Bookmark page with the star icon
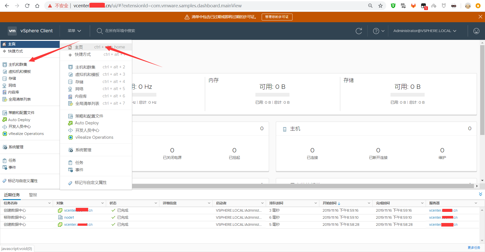 (x=380, y=6)
